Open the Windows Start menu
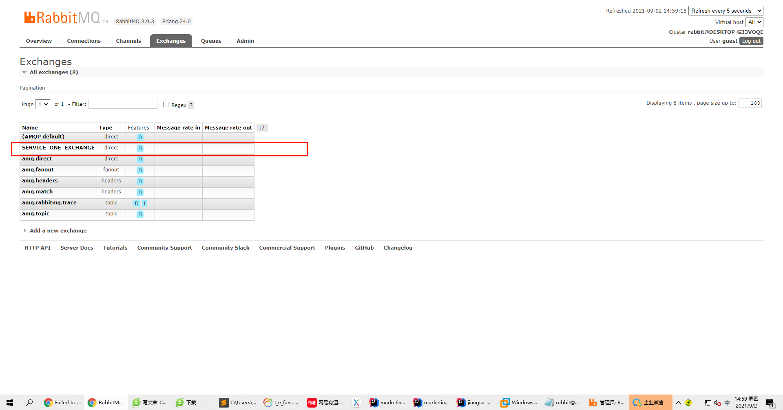783x410 pixels. click(9, 402)
